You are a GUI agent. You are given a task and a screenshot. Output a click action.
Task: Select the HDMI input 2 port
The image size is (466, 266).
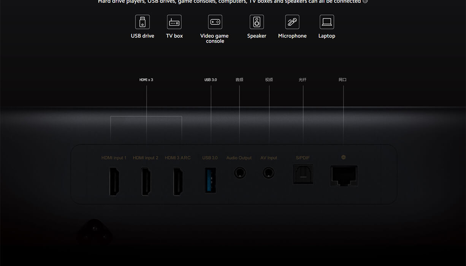(x=146, y=181)
